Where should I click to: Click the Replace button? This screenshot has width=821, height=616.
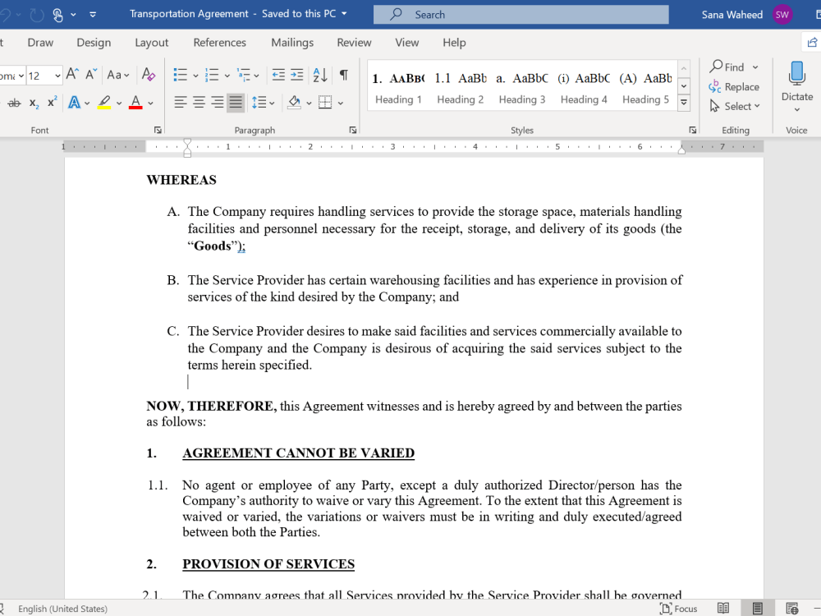point(734,87)
